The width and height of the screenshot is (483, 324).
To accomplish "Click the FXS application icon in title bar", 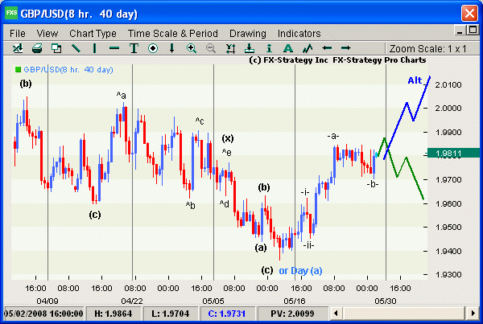I will coord(11,13).
